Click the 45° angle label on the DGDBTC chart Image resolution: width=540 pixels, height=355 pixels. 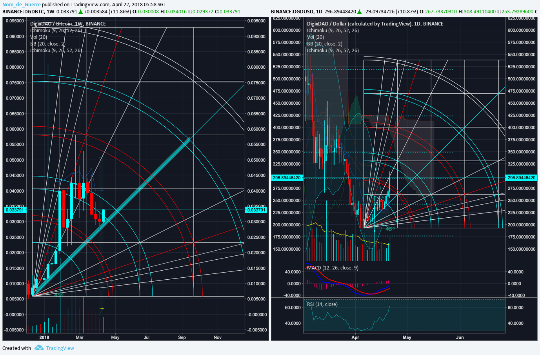pos(58,295)
